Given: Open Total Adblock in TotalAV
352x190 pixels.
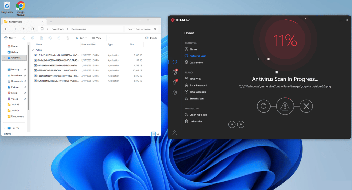Looking at the screenshot, I should [x=195, y=92].
